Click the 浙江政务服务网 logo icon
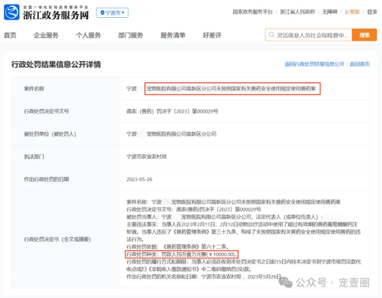The height and width of the screenshot is (298, 382). click(x=11, y=12)
